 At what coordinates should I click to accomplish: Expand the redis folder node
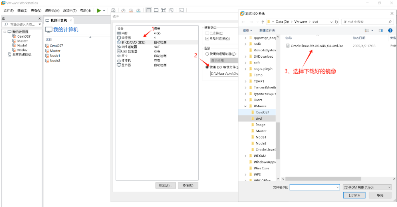[x=245, y=44]
